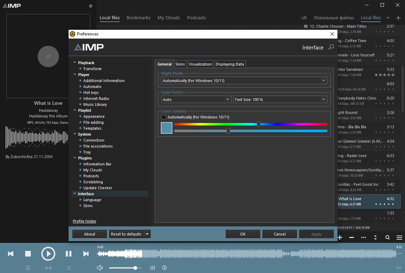Viewport: 405px width, 273px height.
Task: Open the scheduler clock icon
Action: [x=165, y=268]
